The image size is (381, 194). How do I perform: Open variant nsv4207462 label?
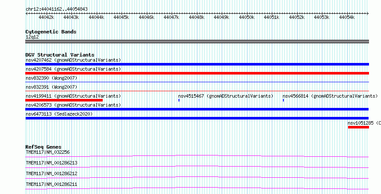(73, 60)
